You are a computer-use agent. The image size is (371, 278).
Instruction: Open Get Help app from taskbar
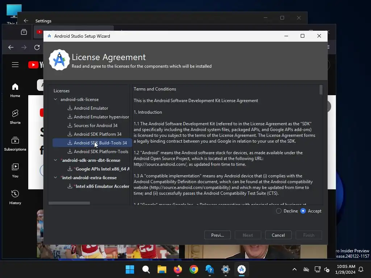(210, 269)
